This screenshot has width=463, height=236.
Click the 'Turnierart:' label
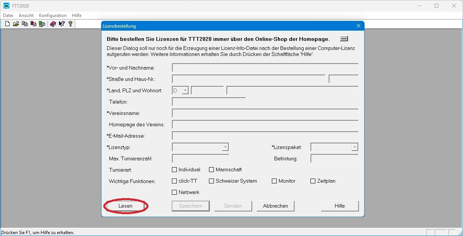pos(120,170)
